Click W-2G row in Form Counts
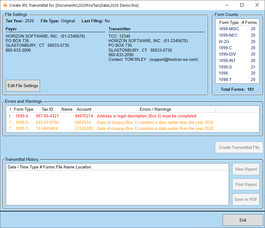 pyautogui.click(x=237, y=42)
